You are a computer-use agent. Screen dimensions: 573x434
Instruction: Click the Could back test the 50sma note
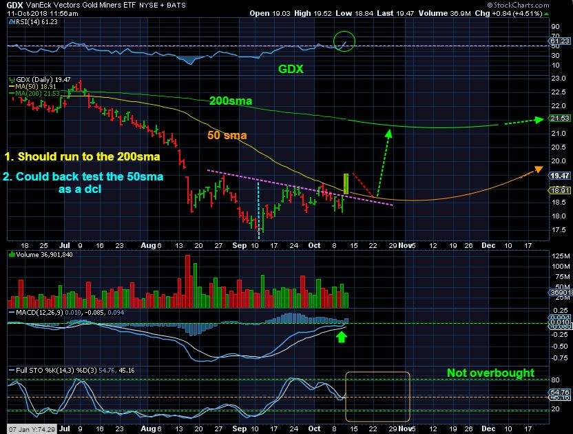click(83, 183)
